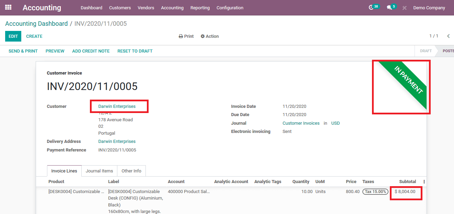Sort by the Quantity column header
The width and height of the screenshot is (454, 214).
[x=301, y=182]
